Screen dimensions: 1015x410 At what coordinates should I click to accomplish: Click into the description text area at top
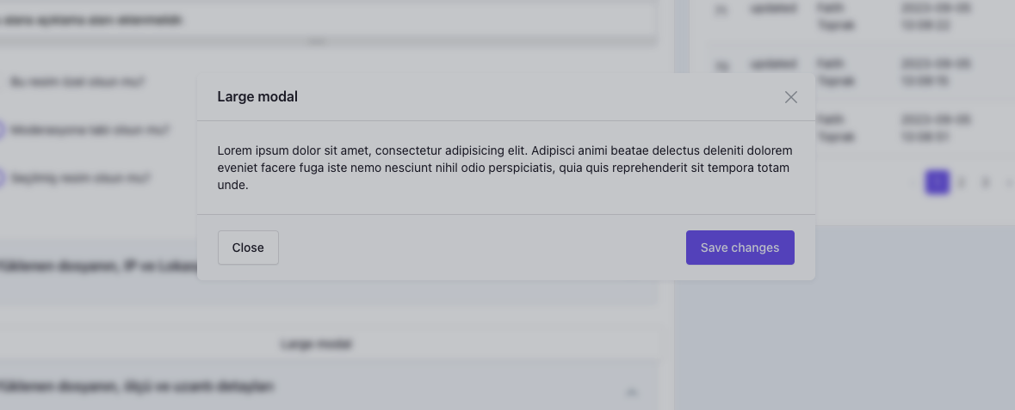point(329,21)
